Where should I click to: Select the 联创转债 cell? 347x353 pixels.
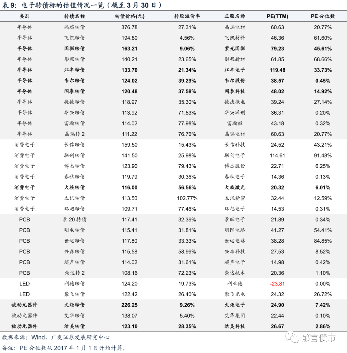(x=75, y=155)
